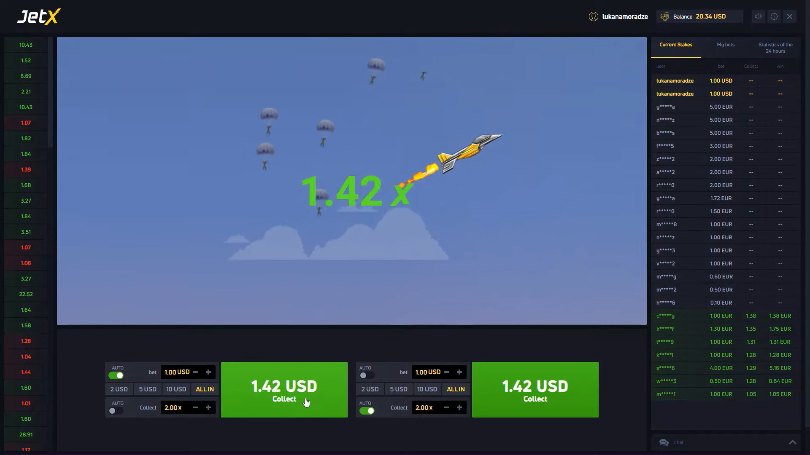Increase right panel auto-collect multiplier

459,407
